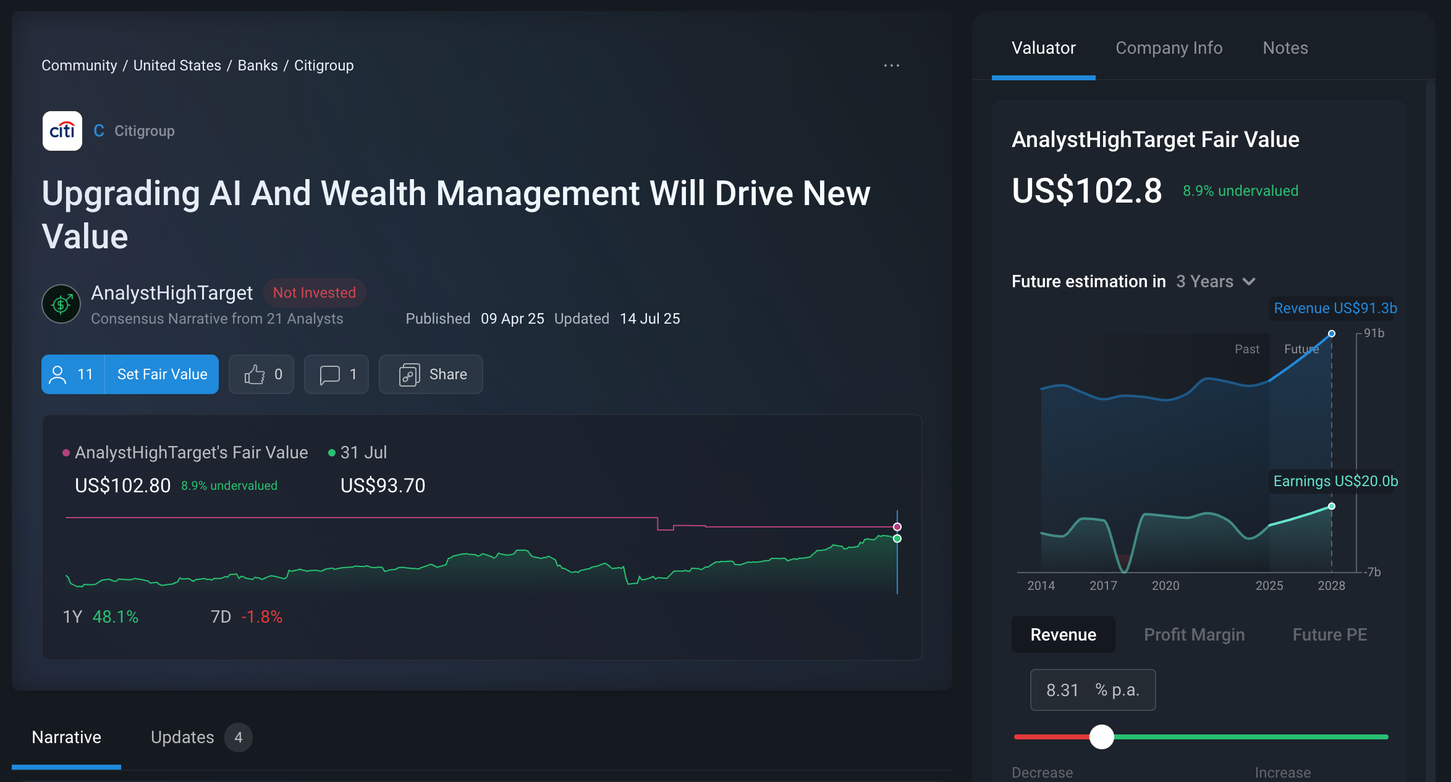Click the Earnings US$20.0b chart label
The image size is (1451, 782).
[x=1335, y=481]
